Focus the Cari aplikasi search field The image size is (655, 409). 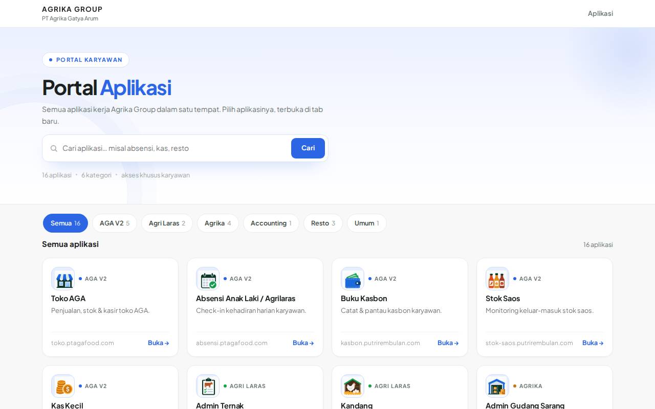(174, 148)
